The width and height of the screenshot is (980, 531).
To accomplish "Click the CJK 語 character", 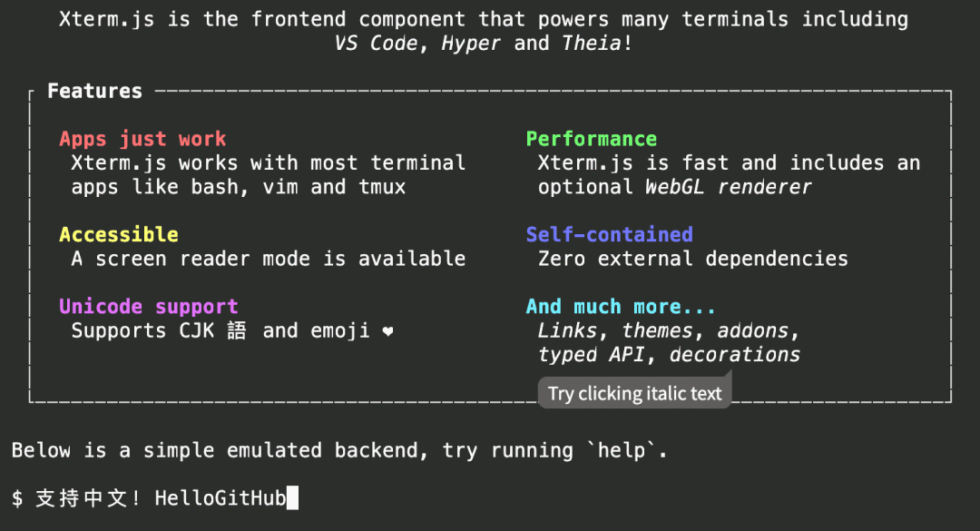I will [x=237, y=330].
